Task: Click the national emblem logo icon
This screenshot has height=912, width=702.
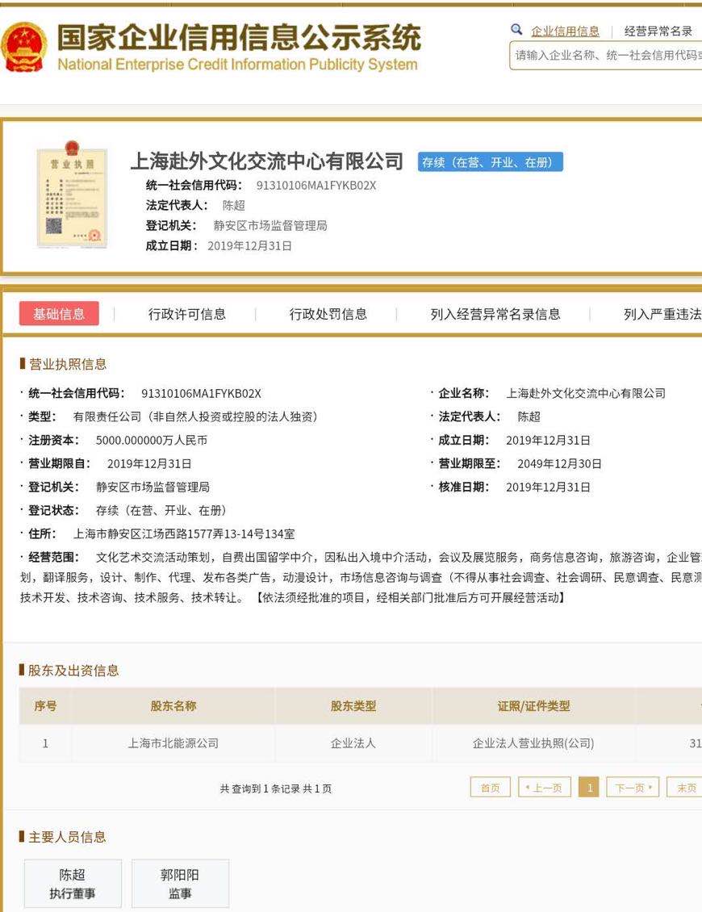Action: coord(24,47)
